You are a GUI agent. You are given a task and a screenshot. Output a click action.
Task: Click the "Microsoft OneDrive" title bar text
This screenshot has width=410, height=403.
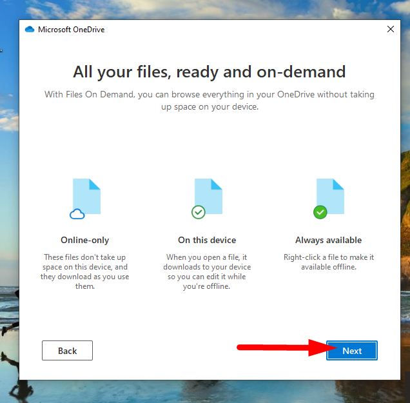[x=71, y=29]
